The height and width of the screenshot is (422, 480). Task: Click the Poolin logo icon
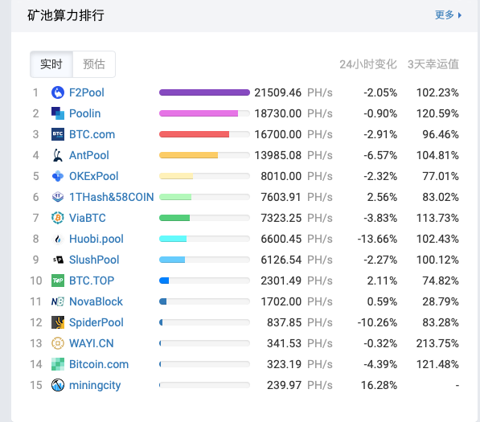pyautogui.click(x=58, y=113)
